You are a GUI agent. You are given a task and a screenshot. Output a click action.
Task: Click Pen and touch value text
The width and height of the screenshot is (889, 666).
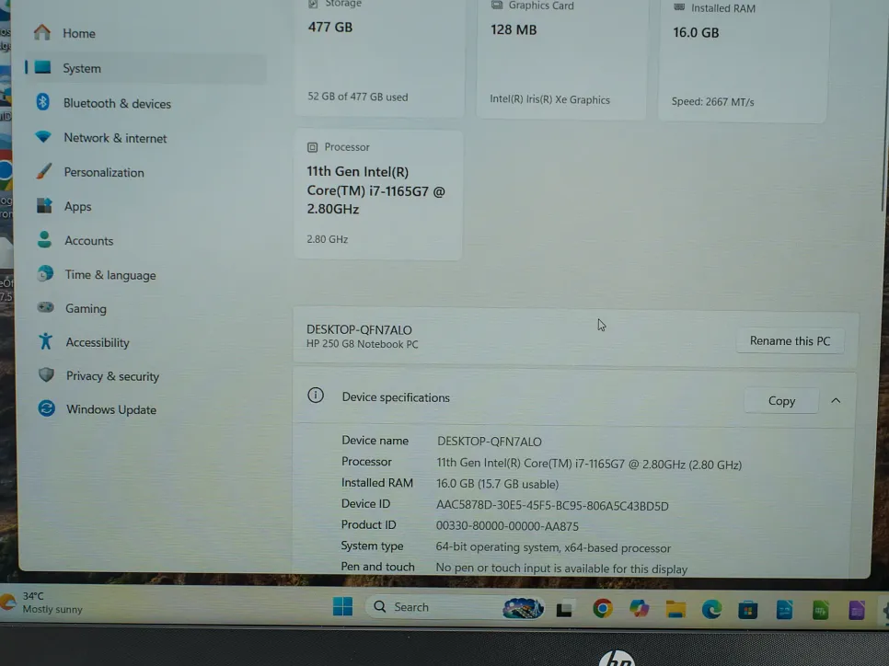coord(561,568)
